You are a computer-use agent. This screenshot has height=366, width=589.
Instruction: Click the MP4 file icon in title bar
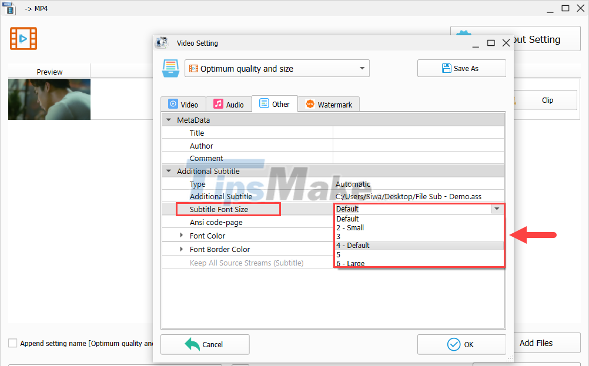9,8
